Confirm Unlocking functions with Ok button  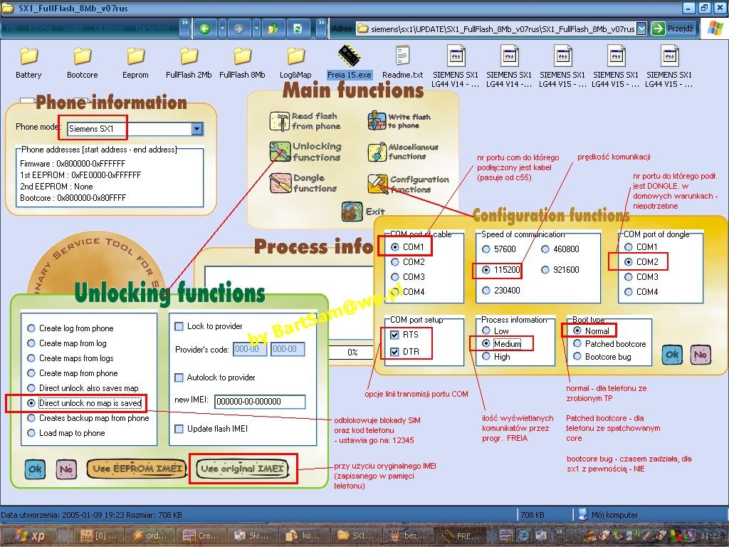[36, 469]
